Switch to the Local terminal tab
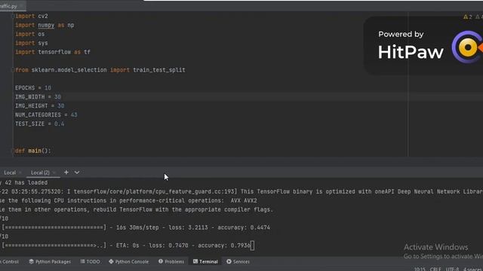483x271 pixels. [x=9, y=172]
